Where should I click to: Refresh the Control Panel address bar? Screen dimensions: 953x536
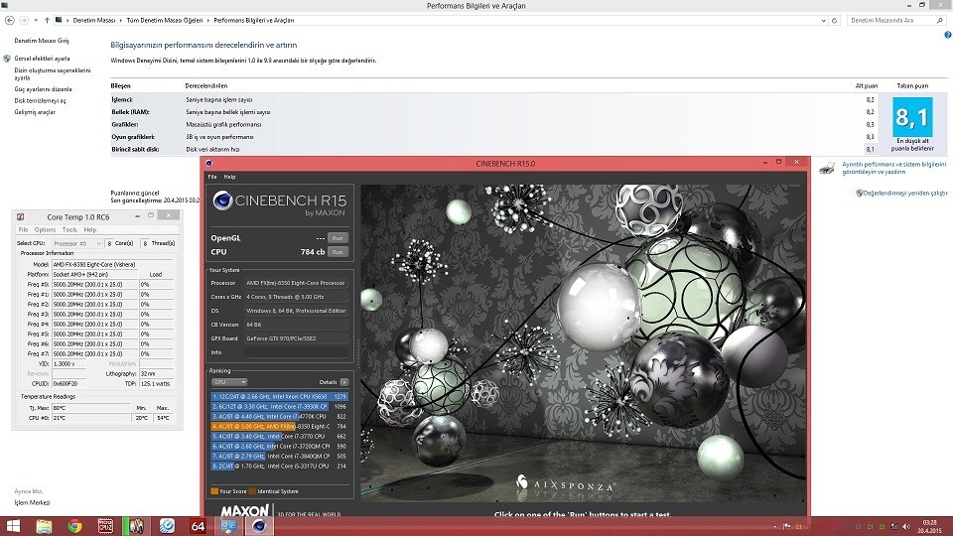pos(834,20)
